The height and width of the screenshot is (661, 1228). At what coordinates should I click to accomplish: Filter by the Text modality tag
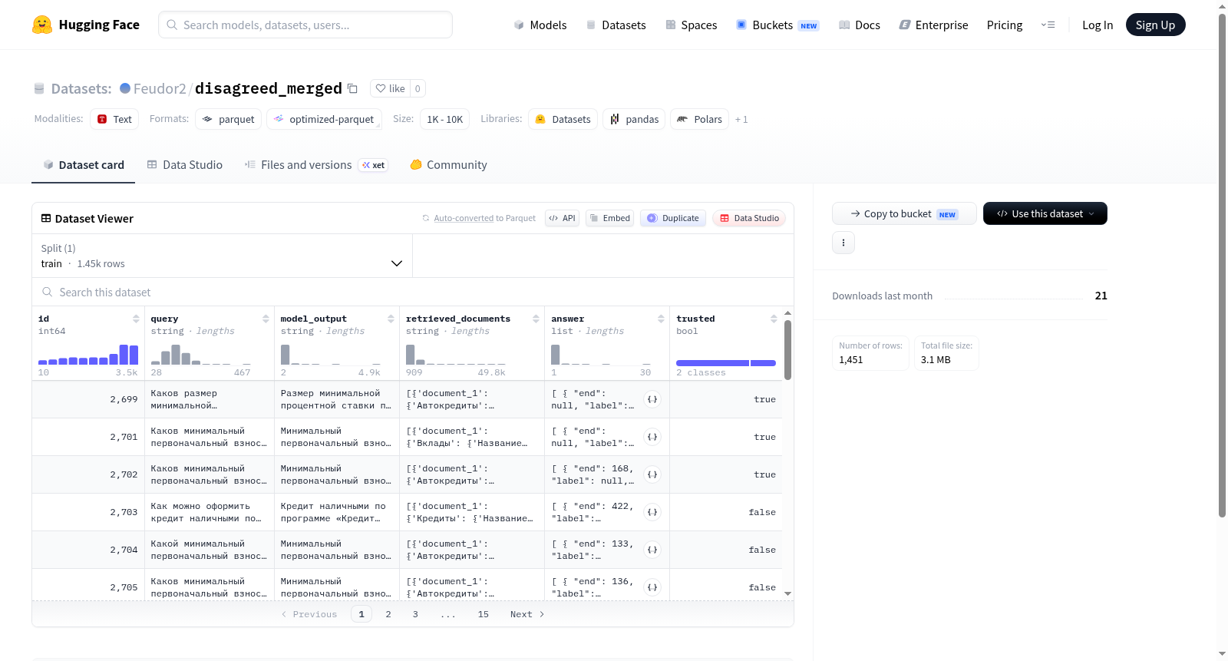114,119
